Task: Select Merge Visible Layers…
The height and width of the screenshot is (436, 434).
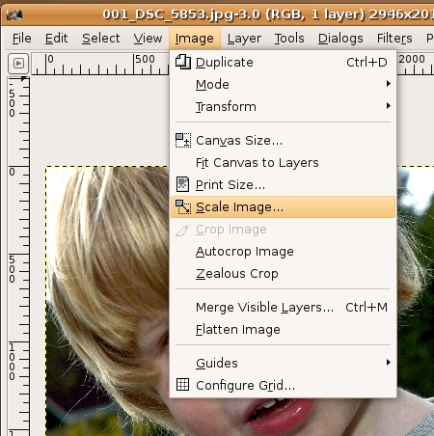Action: pyautogui.click(x=284, y=307)
